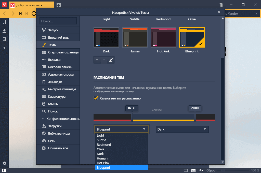Open the Клавиатура settings section
261x173 pixels.
click(58, 97)
